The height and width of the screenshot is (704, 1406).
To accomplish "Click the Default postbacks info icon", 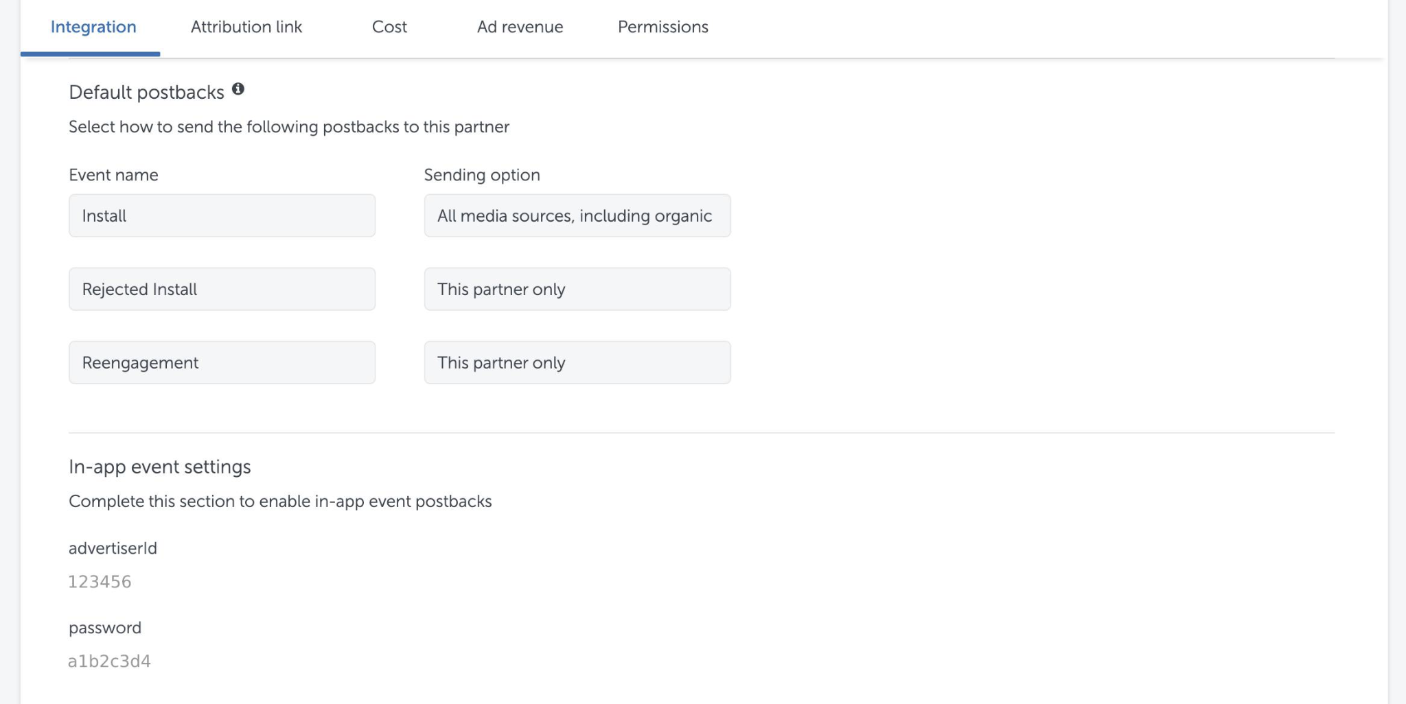I will pos(238,89).
